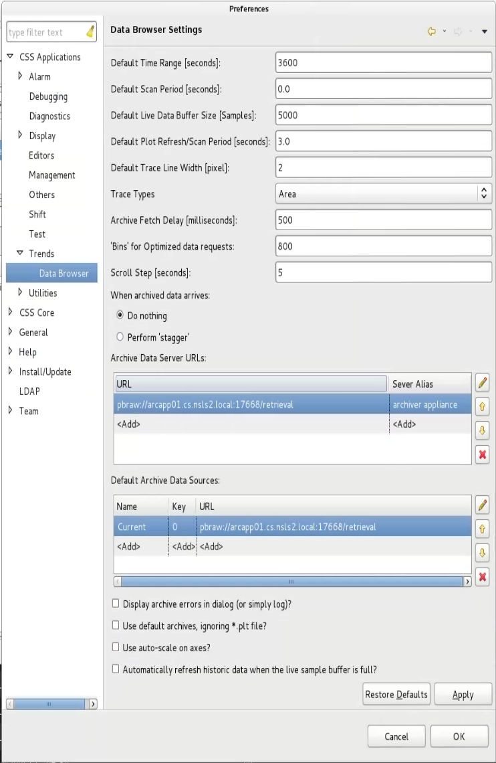Click the forward navigation arrow

pos(457,31)
